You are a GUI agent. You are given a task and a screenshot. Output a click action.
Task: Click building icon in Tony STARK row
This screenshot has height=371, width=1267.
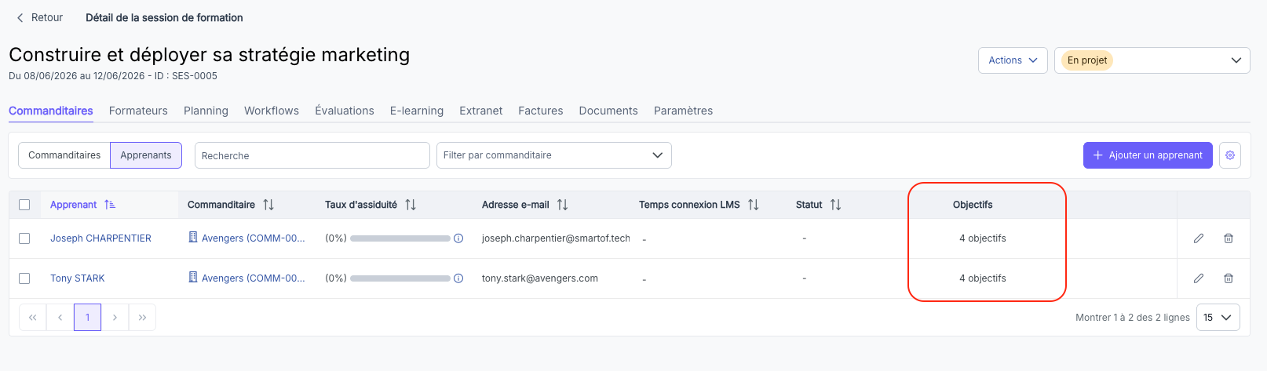193,277
